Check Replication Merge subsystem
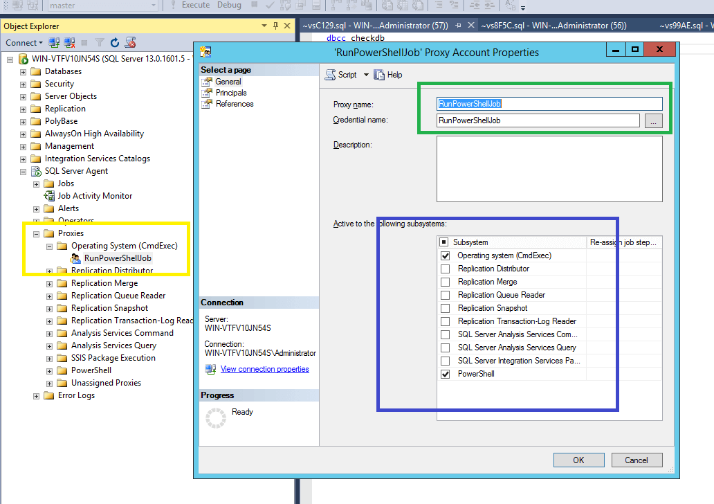The image size is (714, 504). pos(446,282)
